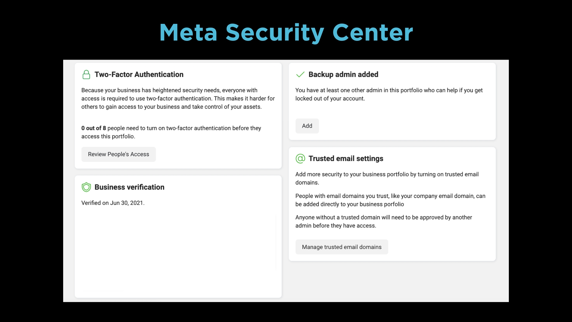Click the checkmark icon beside Backup admin added
The image size is (572, 322).
300,75
